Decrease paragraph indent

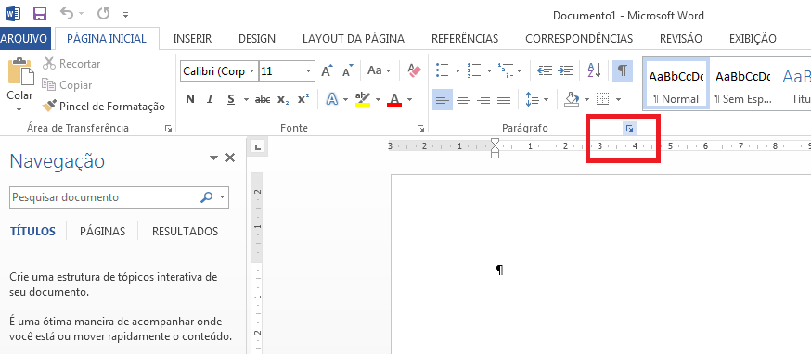545,70
